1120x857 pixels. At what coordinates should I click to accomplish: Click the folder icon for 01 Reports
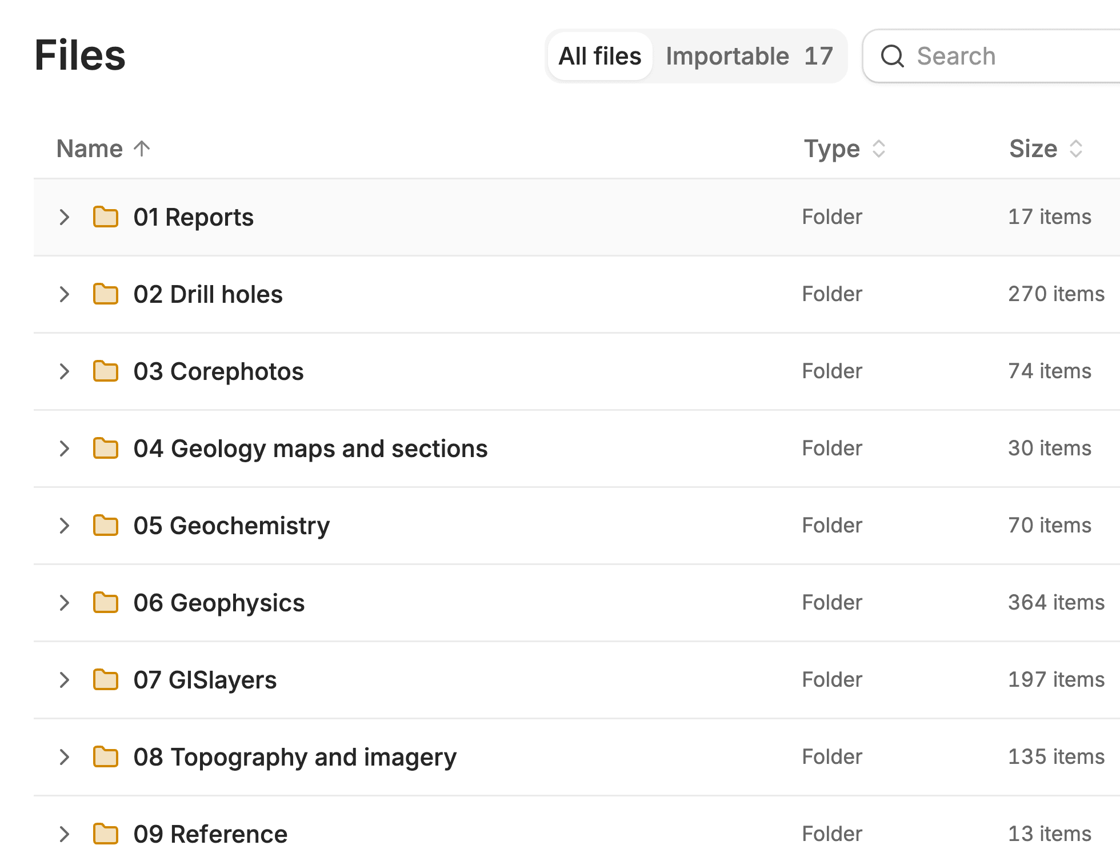[x=106, y=217]
